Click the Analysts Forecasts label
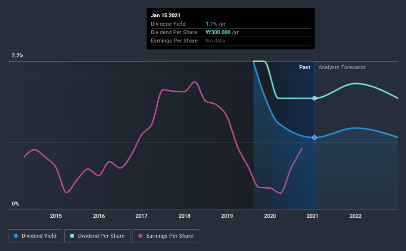The height and width of the screenshot is (251, 406). (x=342, y=67)
